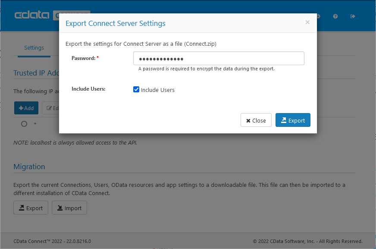376x249 pixels.
Task: Click the export icon under Migration
Action: tap(22, 208)
